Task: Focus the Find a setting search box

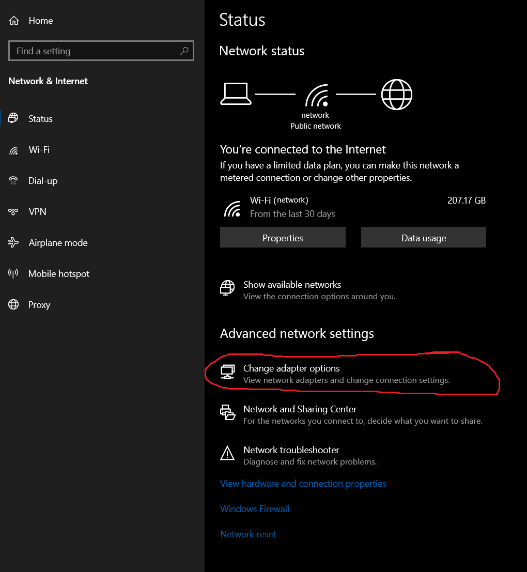Action: click(x=101, y=51)
